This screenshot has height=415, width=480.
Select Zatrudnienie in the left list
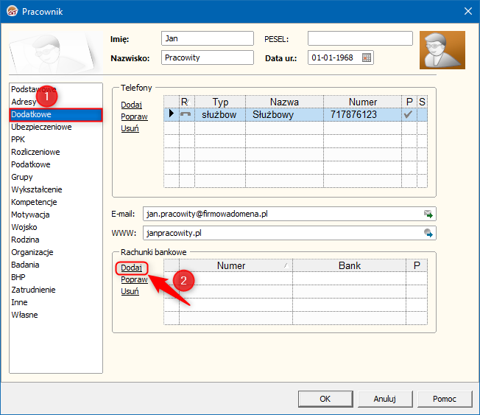(35, 290)
